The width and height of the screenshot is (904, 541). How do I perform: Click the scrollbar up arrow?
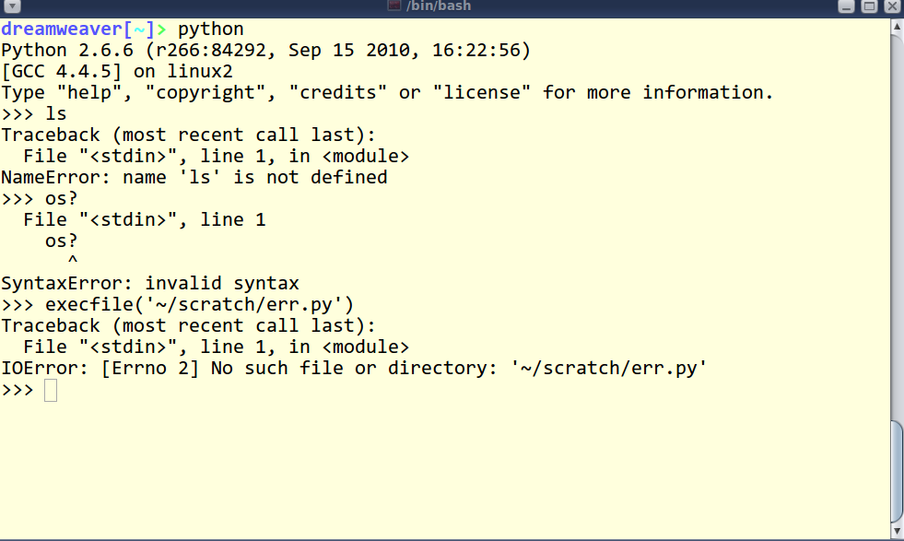click(x=897, y=27)
